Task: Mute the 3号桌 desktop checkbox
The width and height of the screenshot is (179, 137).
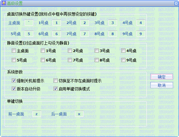Action: [x=97, y=51]
